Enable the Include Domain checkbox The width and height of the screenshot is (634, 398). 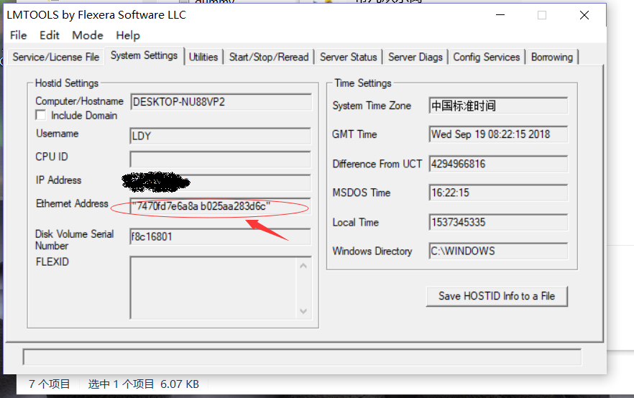pos(41,115)
